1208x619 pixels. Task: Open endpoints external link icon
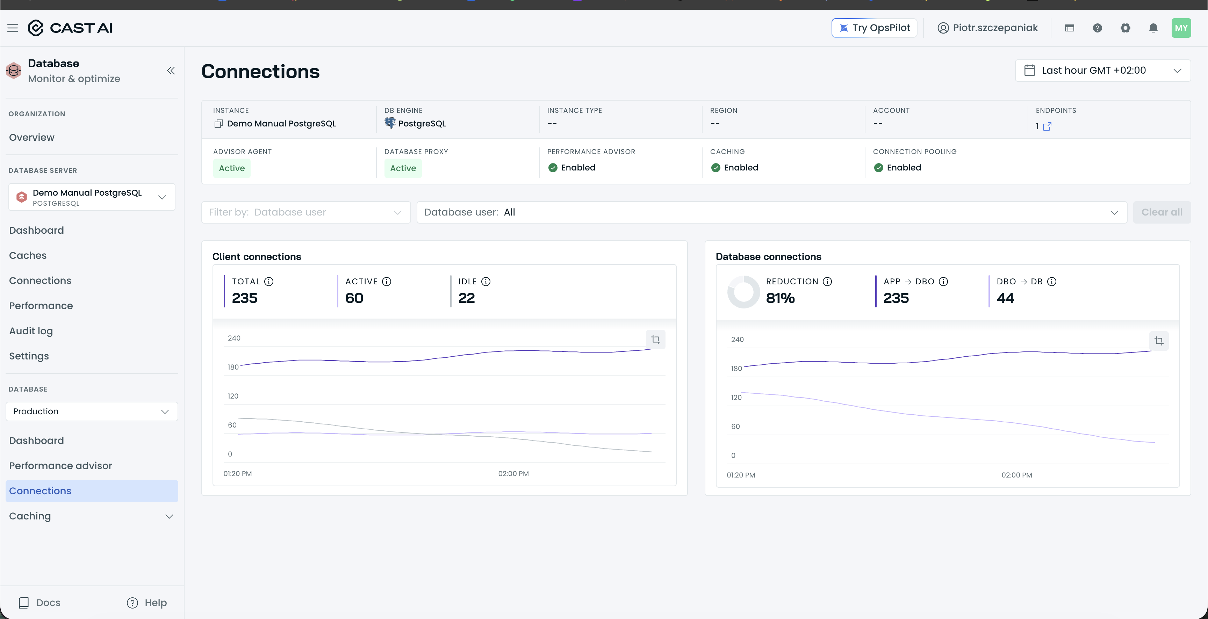(x=1047, y=126)
